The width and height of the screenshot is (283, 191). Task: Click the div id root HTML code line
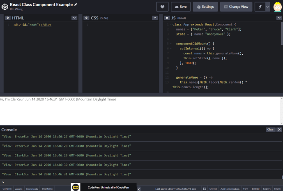coord(32,25)
